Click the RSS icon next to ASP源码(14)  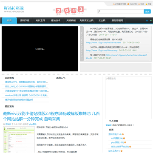pyautogui.click(x=124, y=139)
